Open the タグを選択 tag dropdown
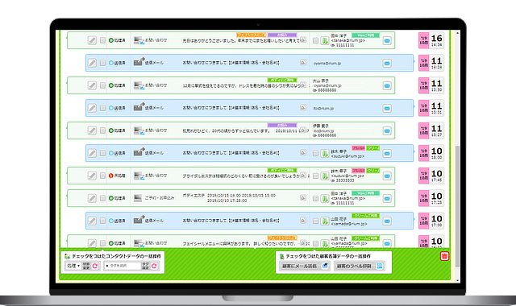 (x=123, y=266)
